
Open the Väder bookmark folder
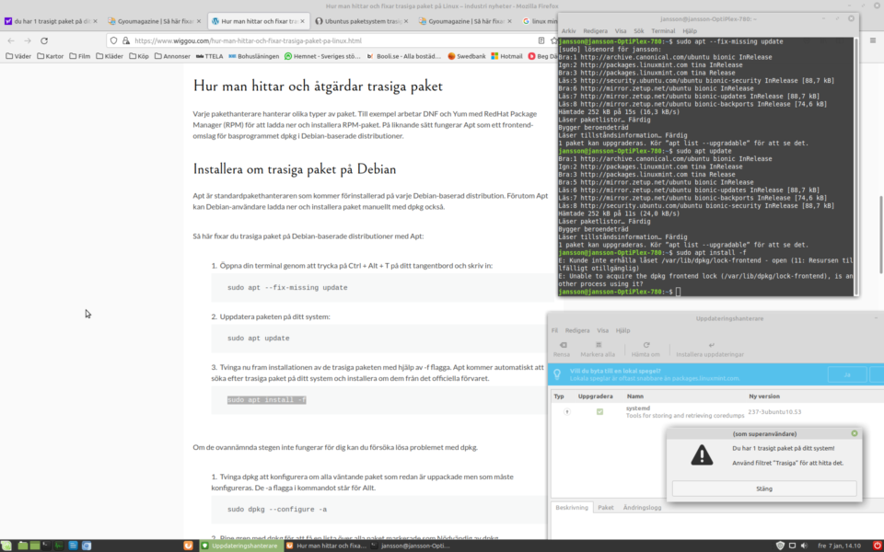pos(18,56)
